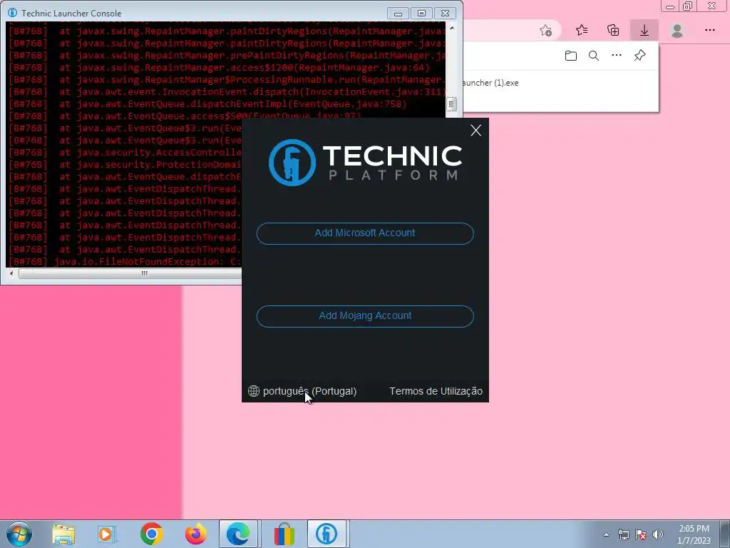
Task: Close the Technic Platform login dialog
Action: pyautogui.click(x=475, y=131)
